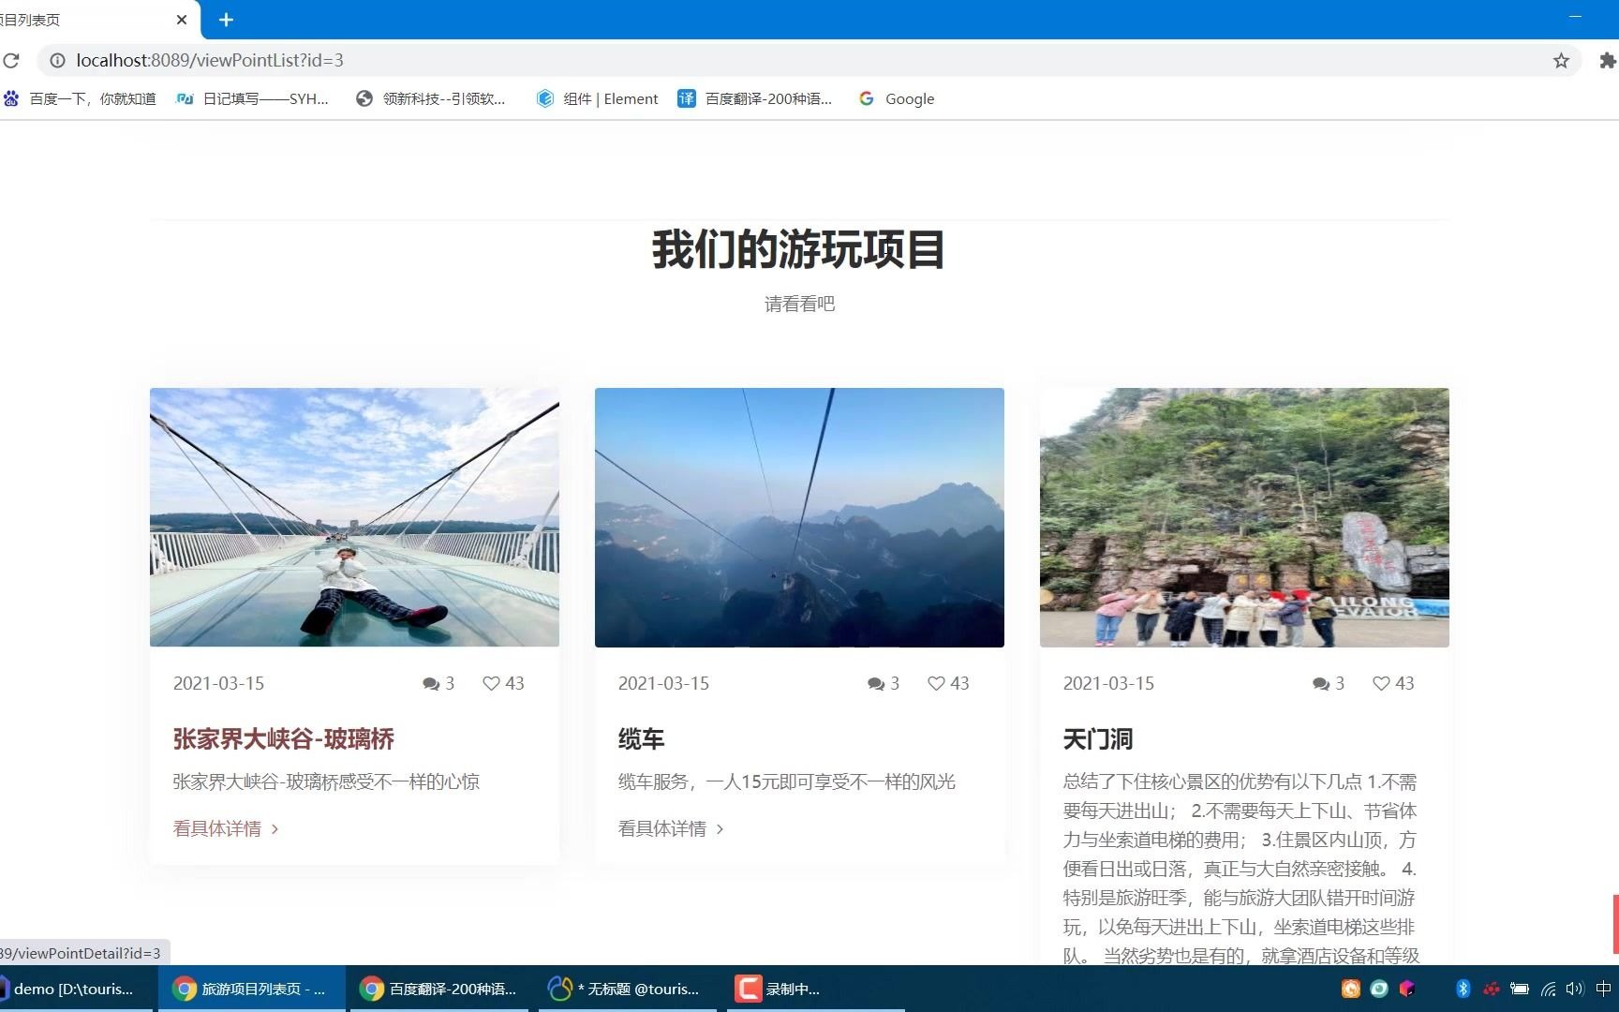This screenshot has height=1012, width=1619.
Task: Switch to 旅游项目列表页 Chrome taskbar item
Action: click(x=251, y=989)
